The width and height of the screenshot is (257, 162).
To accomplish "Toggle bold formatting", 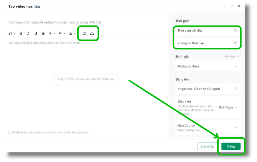I will (21, 34).
